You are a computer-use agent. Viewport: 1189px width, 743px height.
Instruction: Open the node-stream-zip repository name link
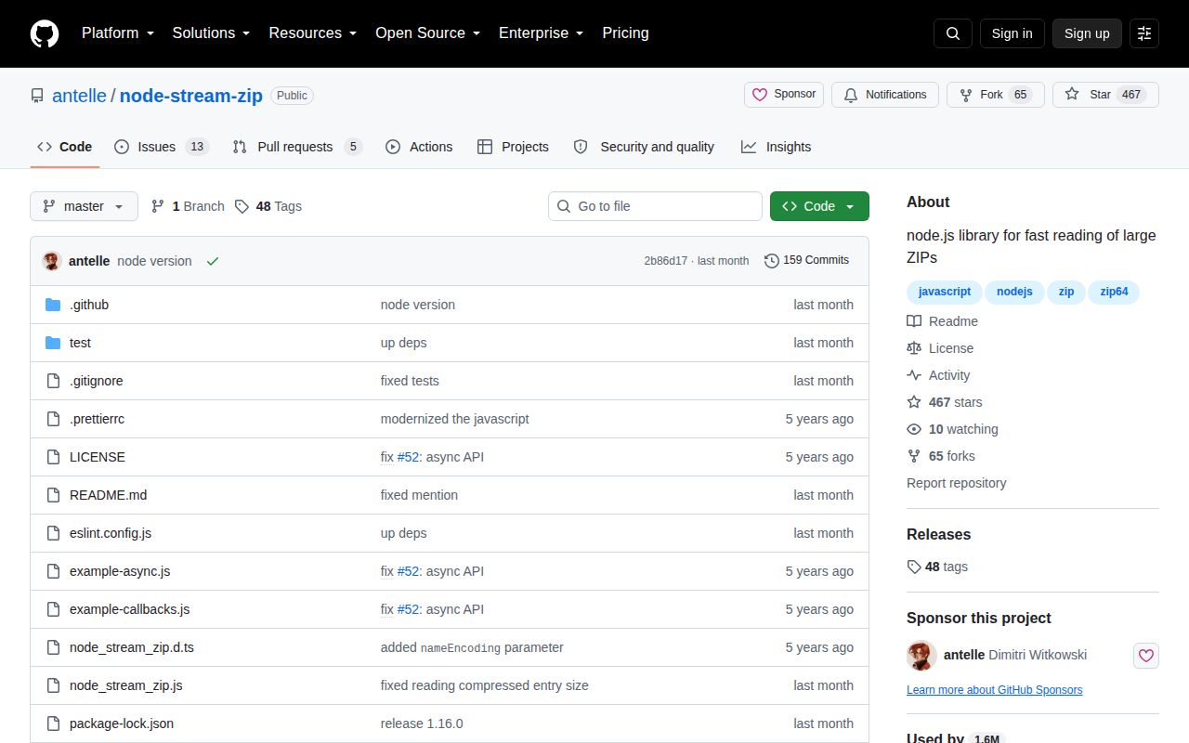[x=191, y=95]
